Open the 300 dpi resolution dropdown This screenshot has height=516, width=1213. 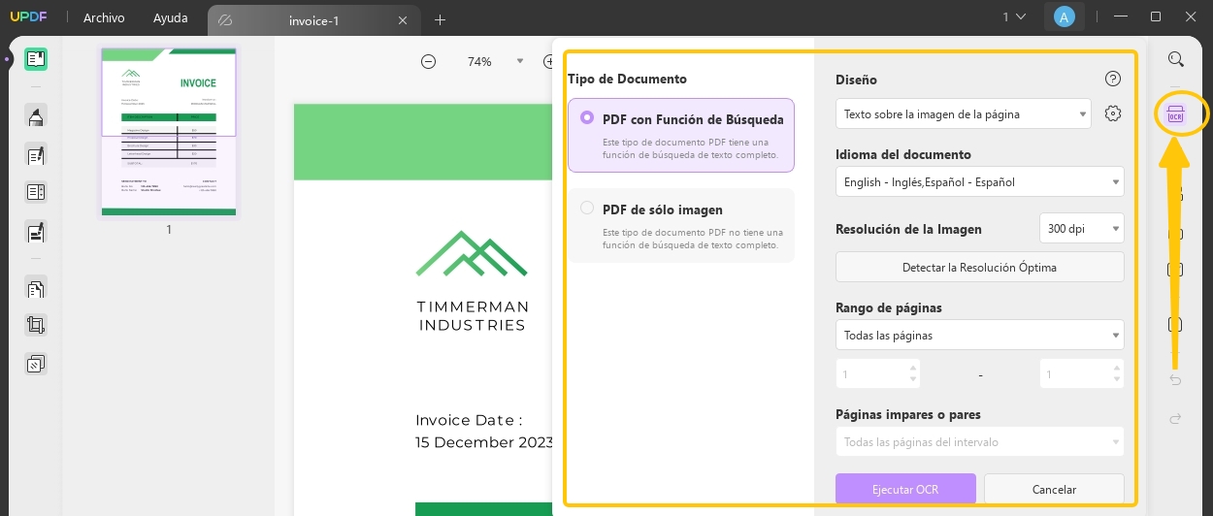tap(1081, 229)
